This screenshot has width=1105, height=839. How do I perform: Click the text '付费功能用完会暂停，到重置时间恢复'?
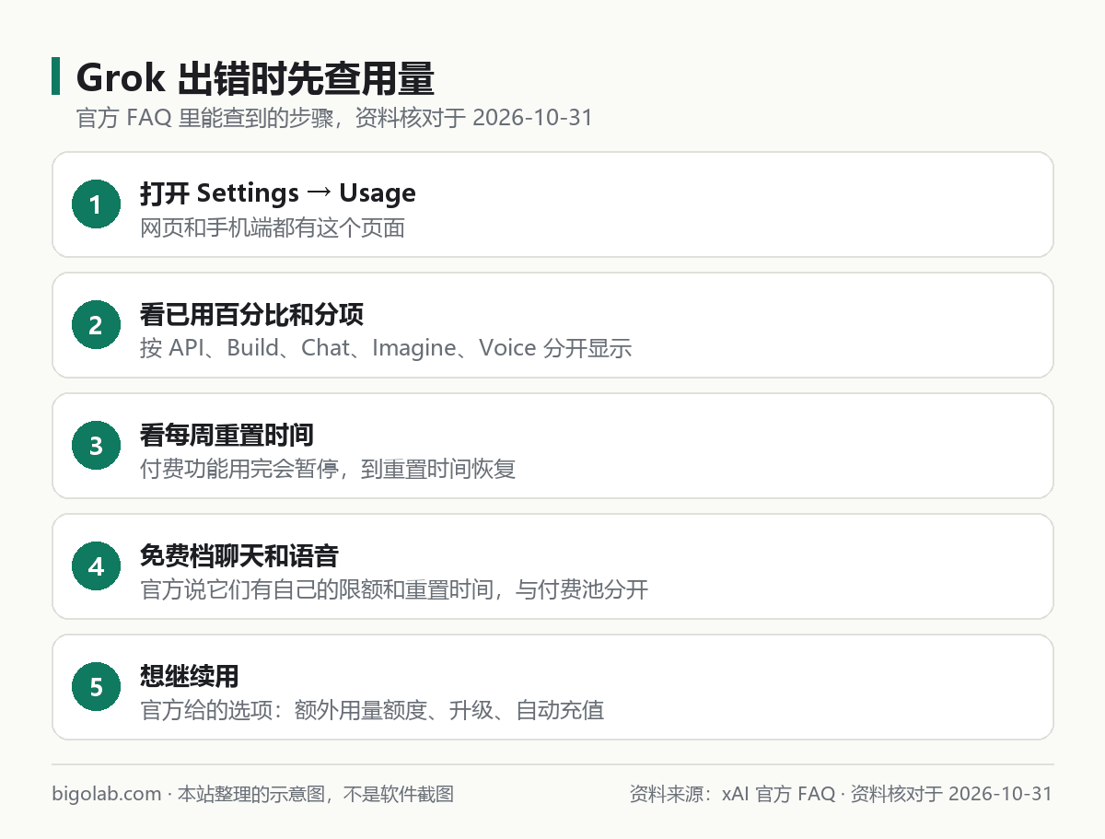[328, 469]
